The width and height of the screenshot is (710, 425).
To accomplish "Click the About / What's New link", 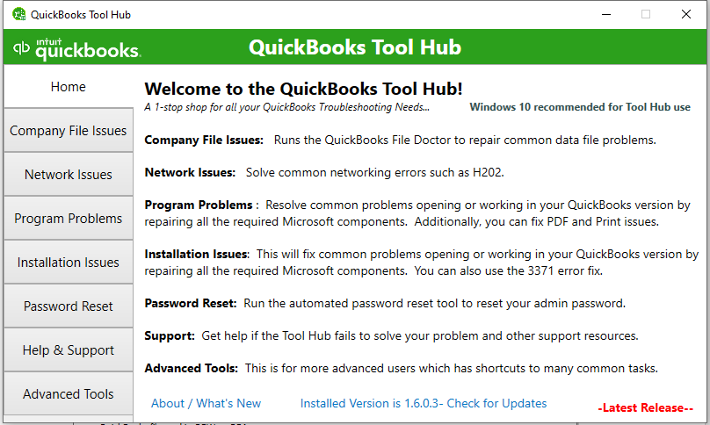I will point(206,403).
